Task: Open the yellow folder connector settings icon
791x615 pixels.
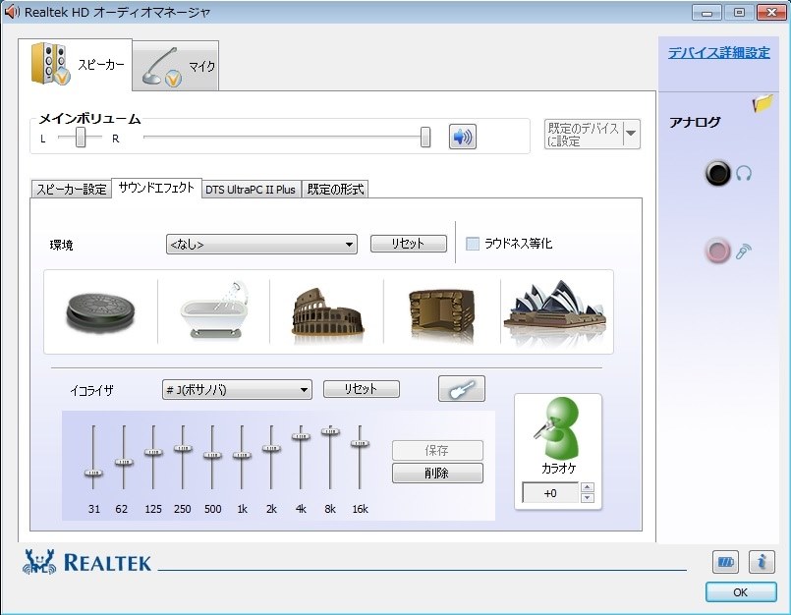Action: pos(763,103)
